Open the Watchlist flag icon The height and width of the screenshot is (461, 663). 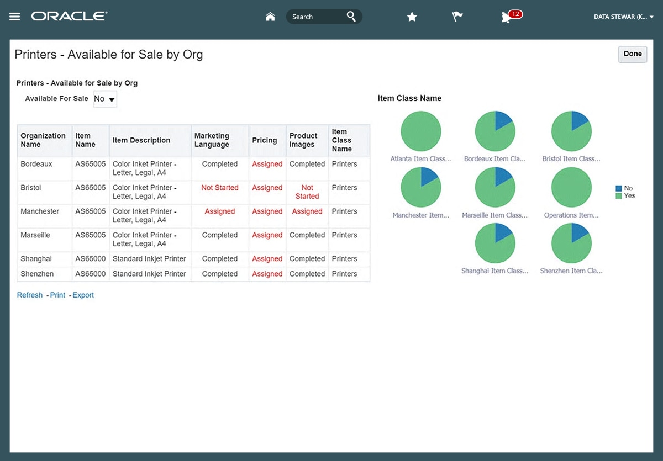pyautogui.click(x=457, y=17)
